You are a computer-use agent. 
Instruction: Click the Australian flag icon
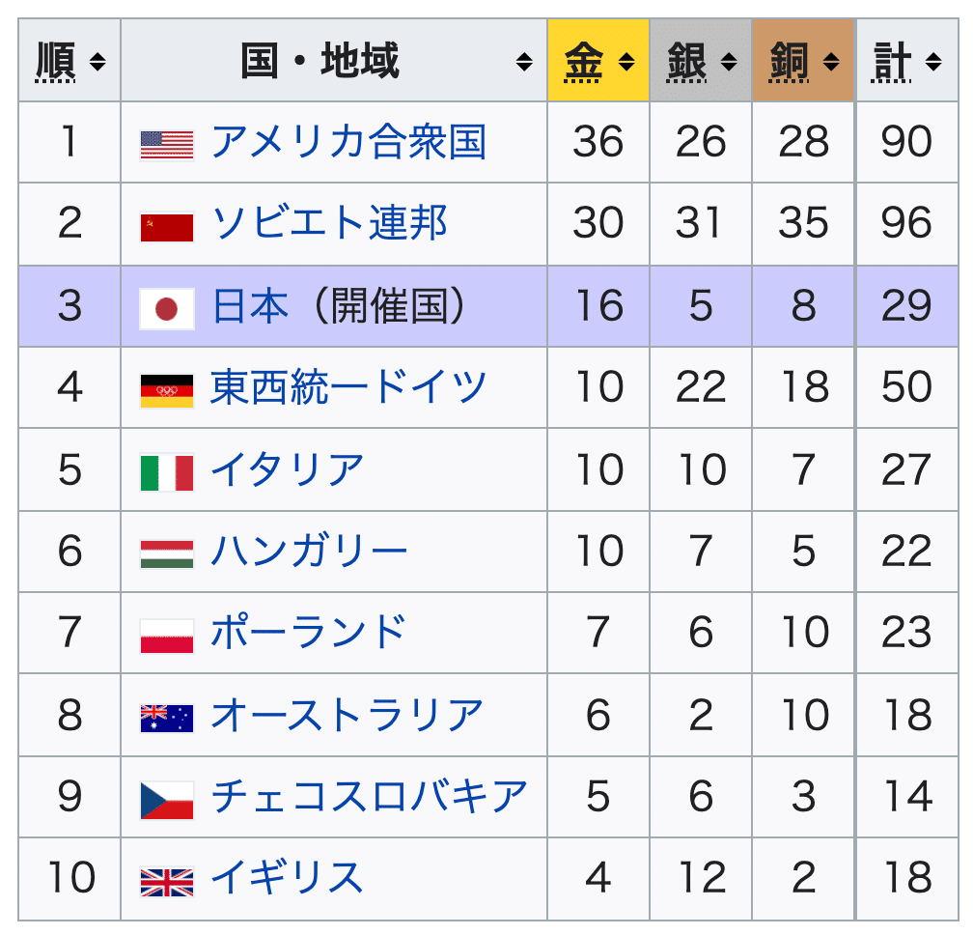167,715
